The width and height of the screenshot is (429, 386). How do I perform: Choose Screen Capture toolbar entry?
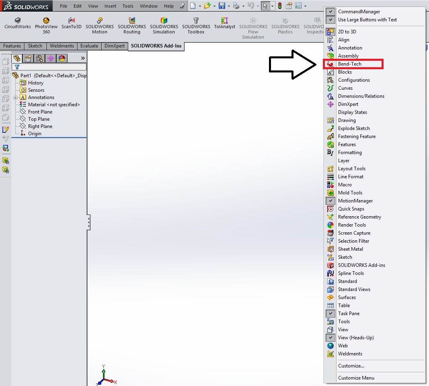click(354, 233)
